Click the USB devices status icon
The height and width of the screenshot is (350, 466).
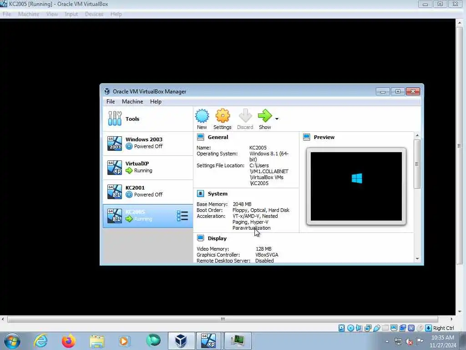point(376,328)
